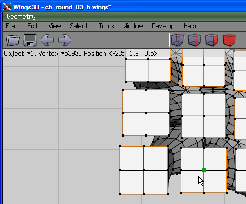Open the View menu

(54, 26)
